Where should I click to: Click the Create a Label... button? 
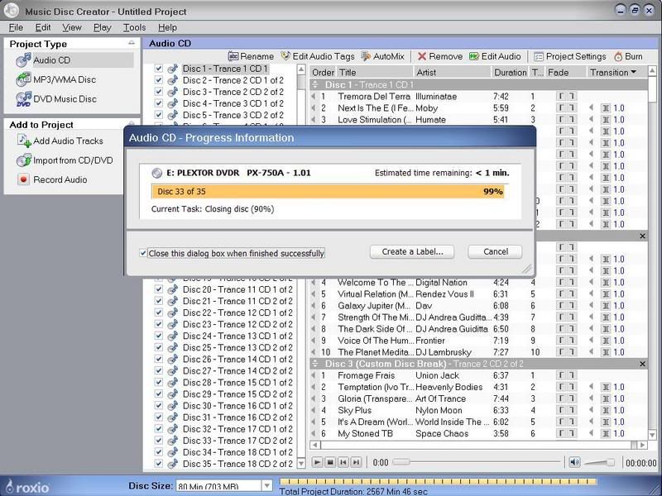pos(412,252)
